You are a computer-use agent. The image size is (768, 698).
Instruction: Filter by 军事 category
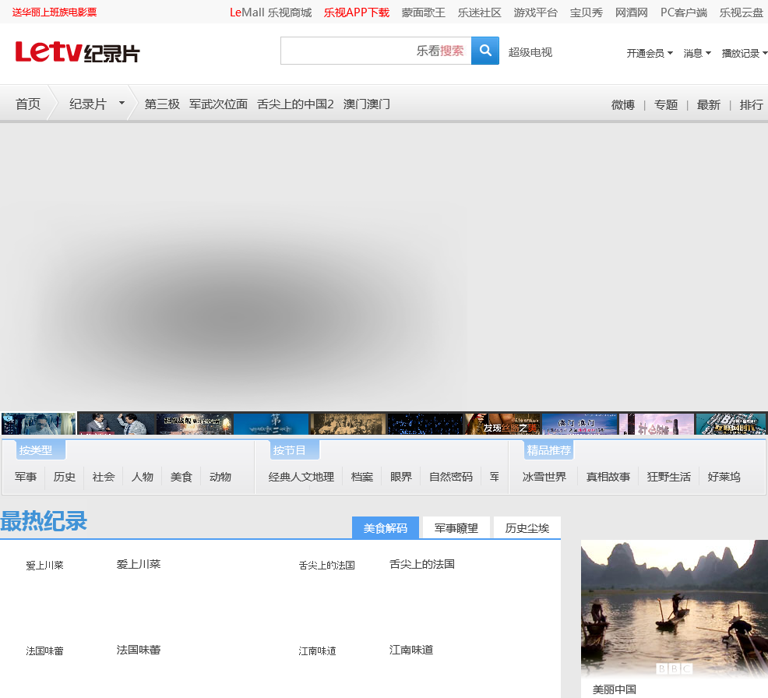pyautogui.click(x=26, y=477)
